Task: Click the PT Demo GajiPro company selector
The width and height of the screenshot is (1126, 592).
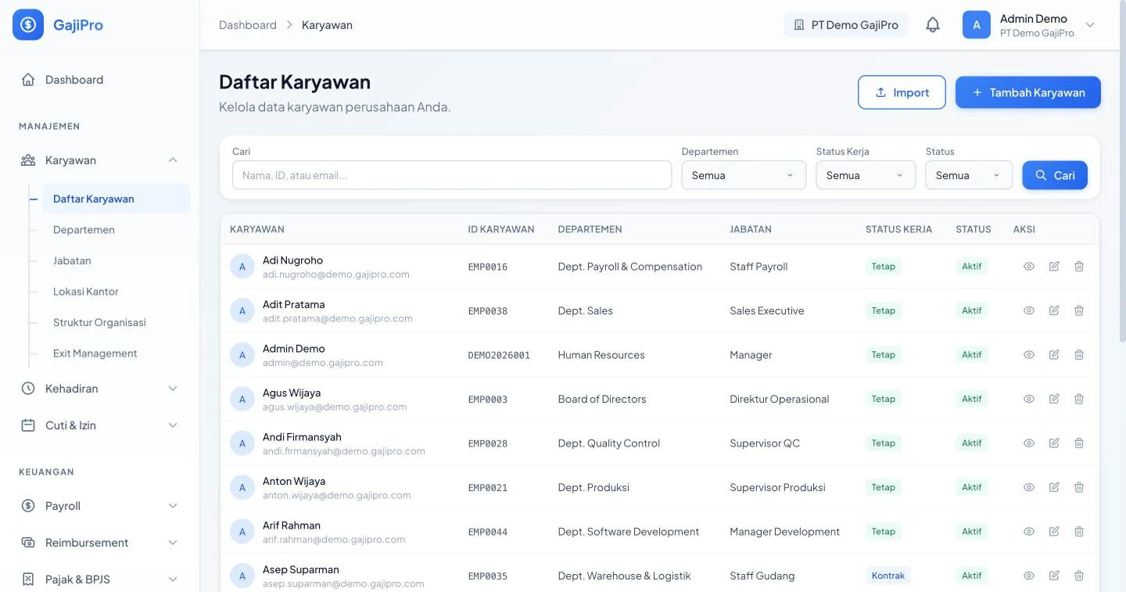Action: (846, 25)
